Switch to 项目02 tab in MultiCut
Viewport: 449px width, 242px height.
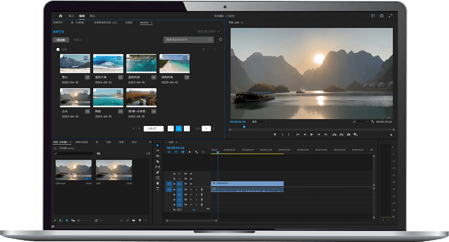pos(77,40)
